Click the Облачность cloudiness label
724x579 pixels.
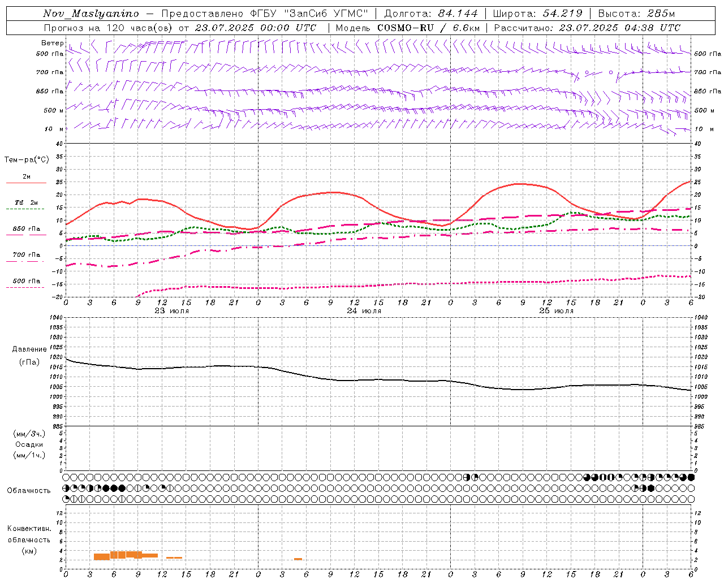(x=29, y=491)
